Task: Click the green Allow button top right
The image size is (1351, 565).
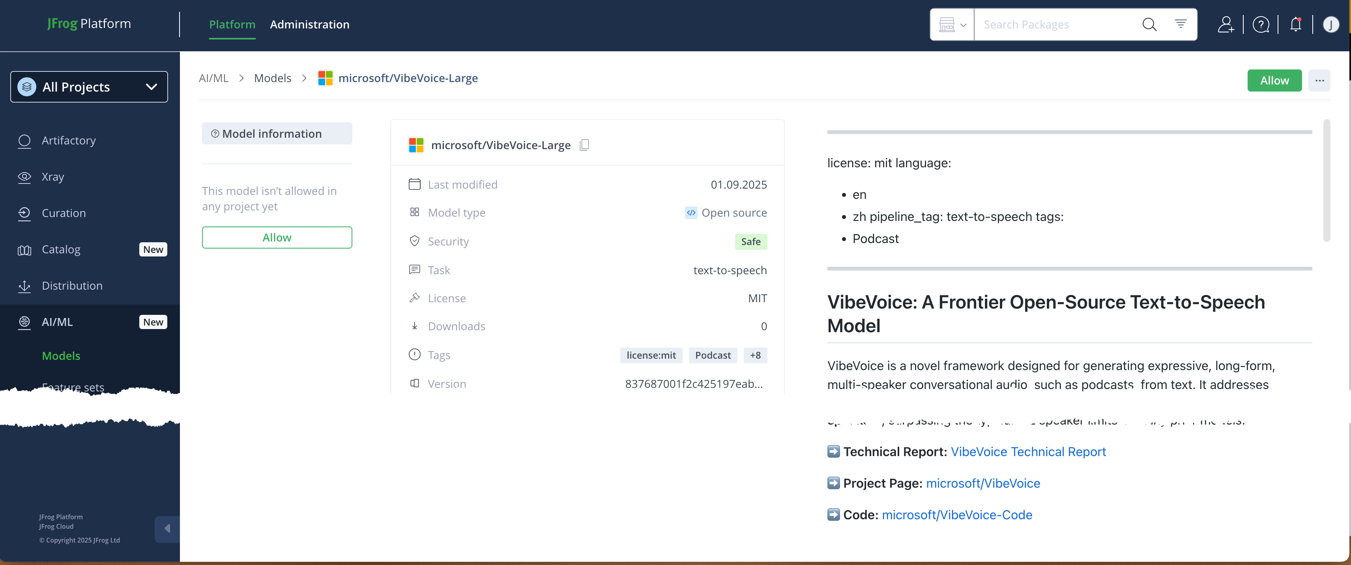Action: [x=1274, y=81]
